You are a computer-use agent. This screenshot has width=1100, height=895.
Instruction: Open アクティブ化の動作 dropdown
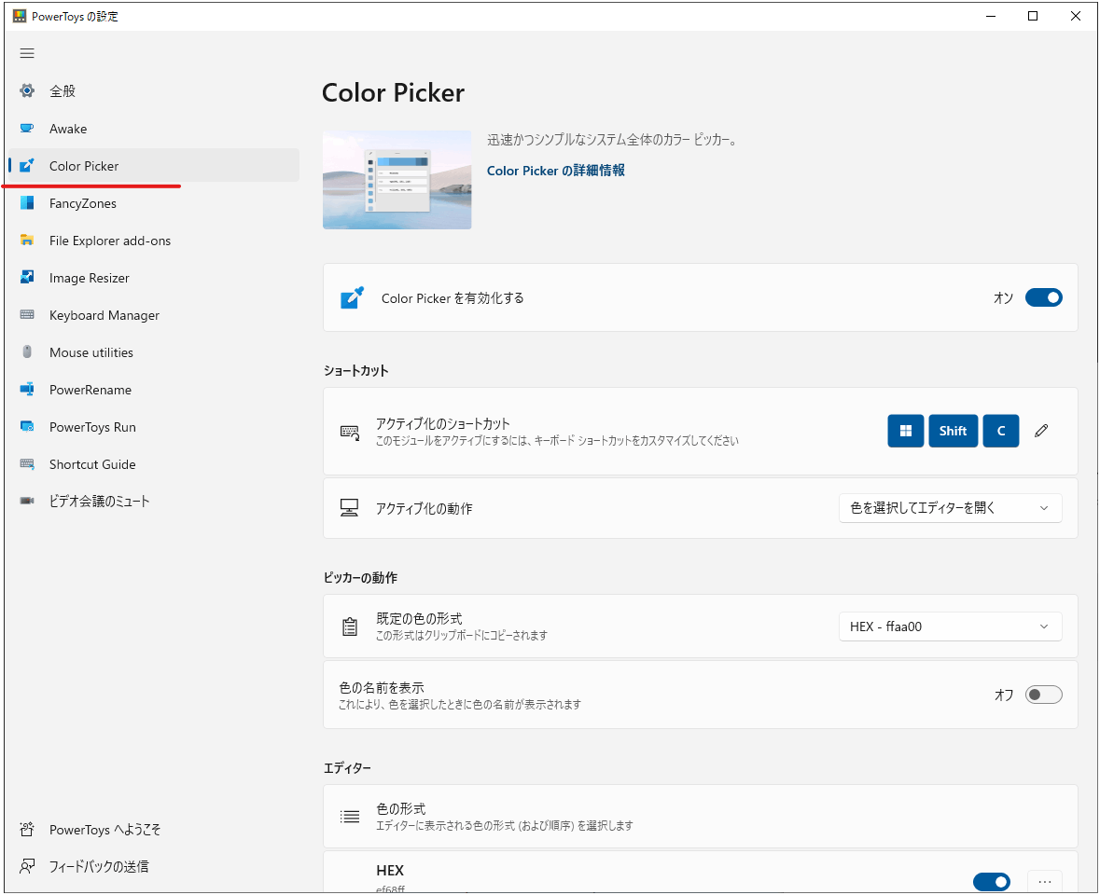951,508
